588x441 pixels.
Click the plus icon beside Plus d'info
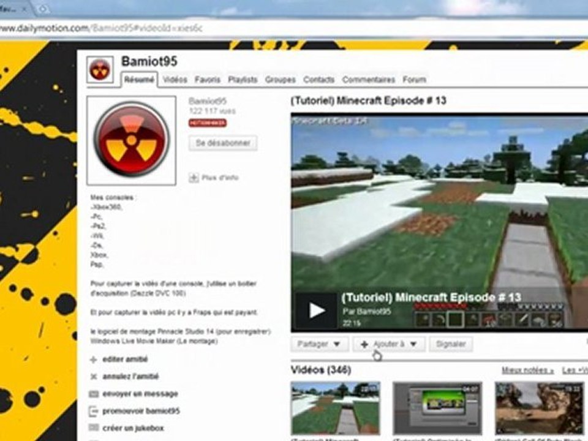click(x=194, y=178)
